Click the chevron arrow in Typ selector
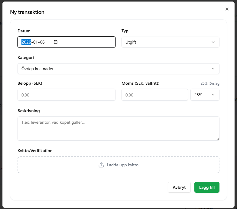 point(213,42)
